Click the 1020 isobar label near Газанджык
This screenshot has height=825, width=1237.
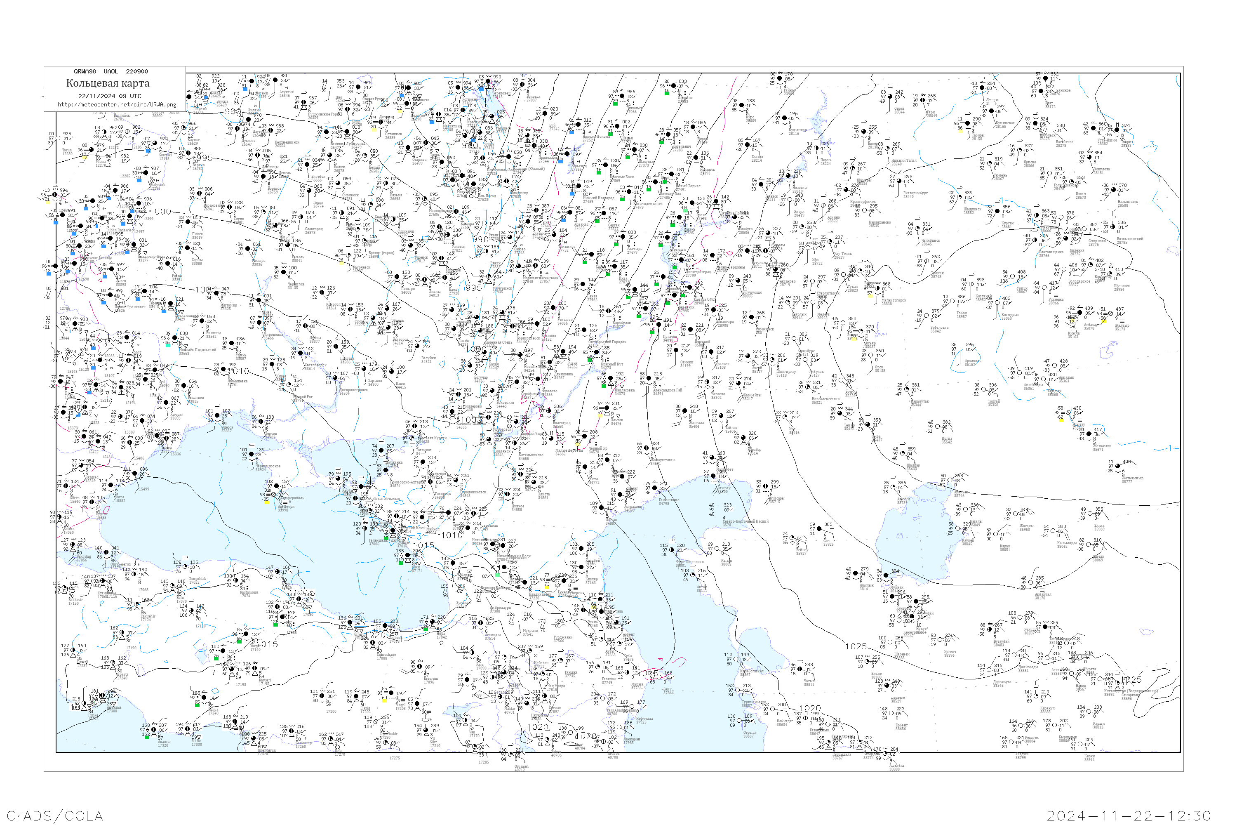click(x=810, y=709)
